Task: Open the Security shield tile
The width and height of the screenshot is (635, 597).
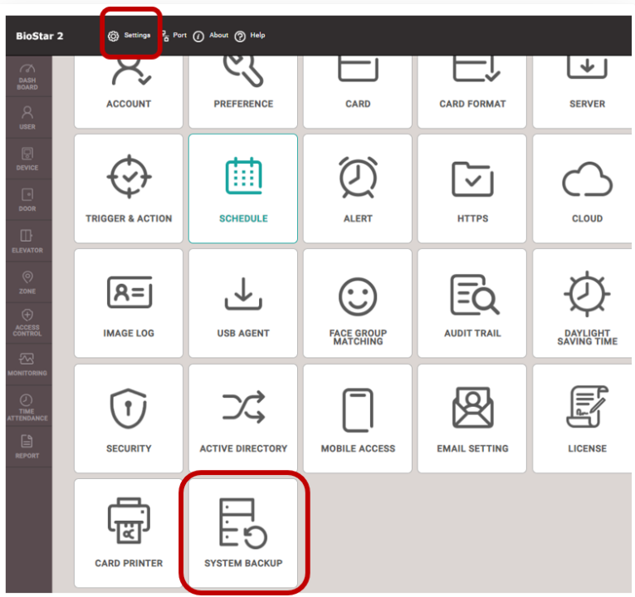Action: tap(129, 418)
